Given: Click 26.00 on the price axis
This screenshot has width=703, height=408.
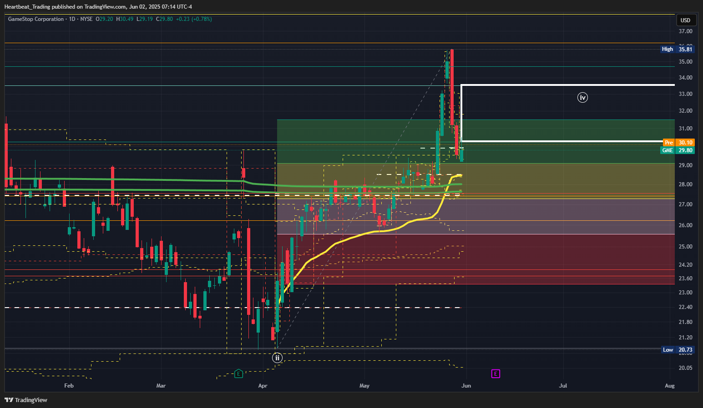Looking at the screenshot, I should point(686,225).
